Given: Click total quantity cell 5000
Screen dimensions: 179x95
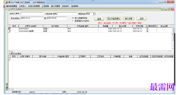Looking at the screenshot, I should pyautogui.click(x=105, y=29).
